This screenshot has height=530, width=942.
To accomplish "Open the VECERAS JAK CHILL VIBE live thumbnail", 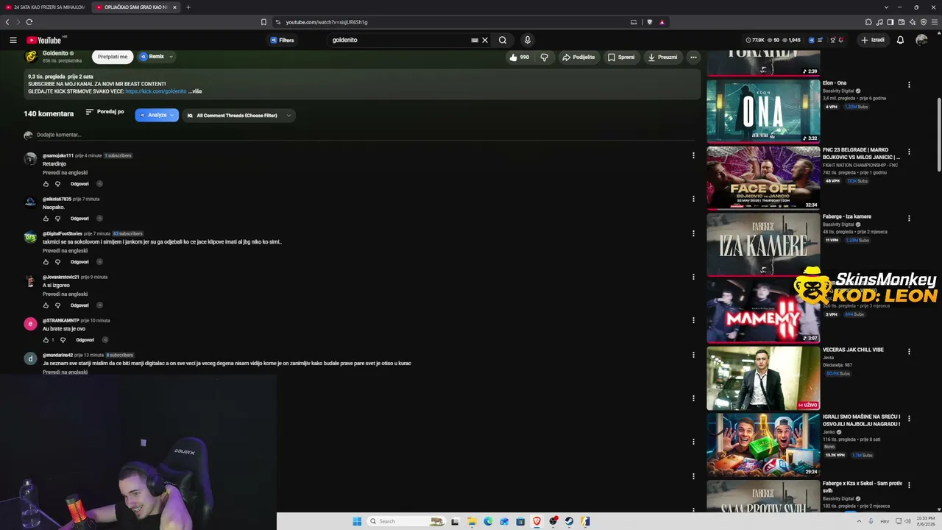I will pyautogui.click(x=763, y=378).
